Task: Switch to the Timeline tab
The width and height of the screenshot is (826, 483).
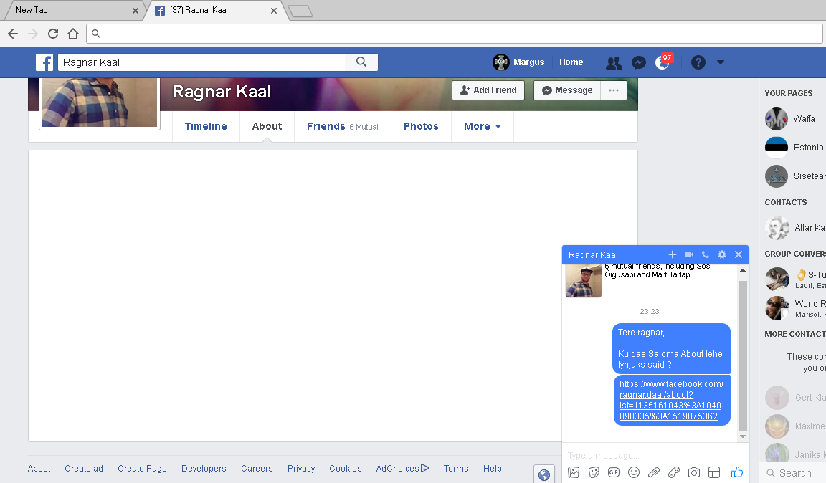Action: [x=206, y=126]
